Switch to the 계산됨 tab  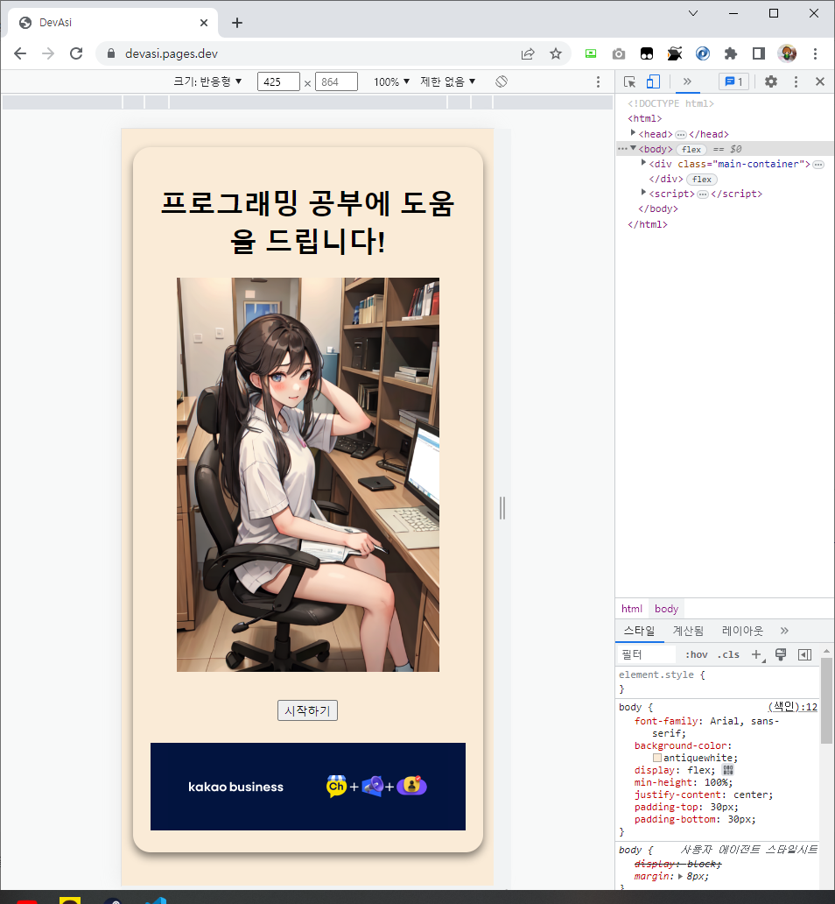tap(688, 631)
